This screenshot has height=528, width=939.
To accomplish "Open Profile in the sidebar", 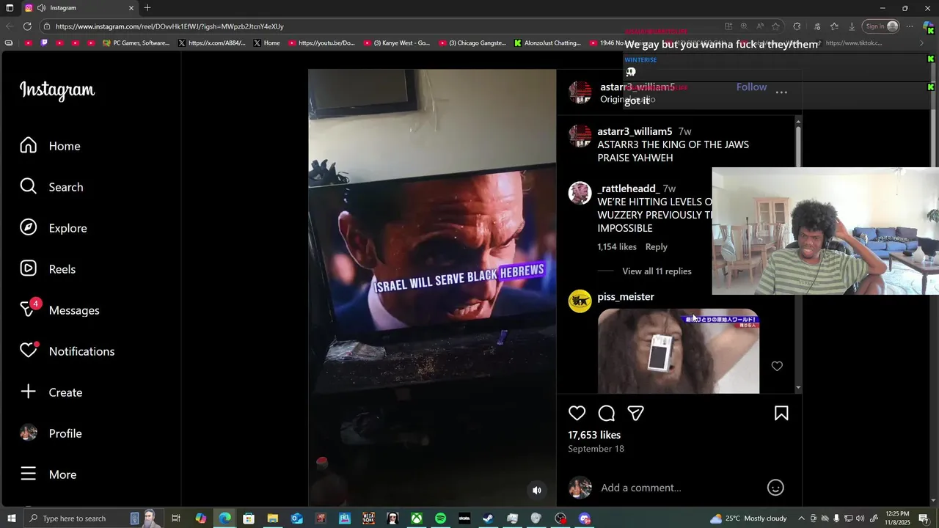I will click(x=51, y=433).
